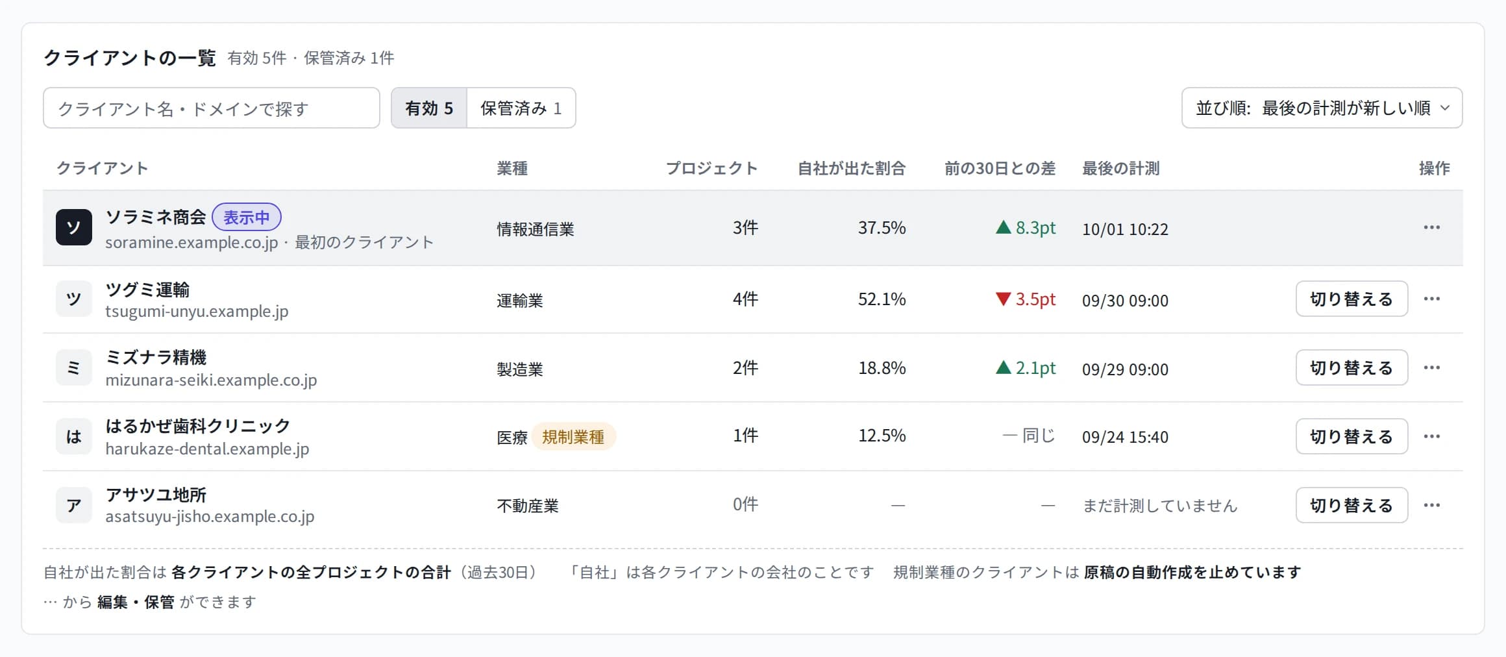Click the ミ avatar for ミズナラ精機
This screenshot has height=657, width=1506.
click(74, 367)
